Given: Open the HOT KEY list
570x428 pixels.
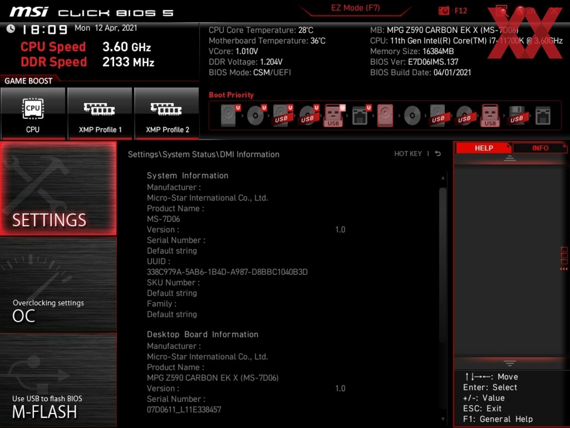Looking at the screenshot, I should click(408, 154).
